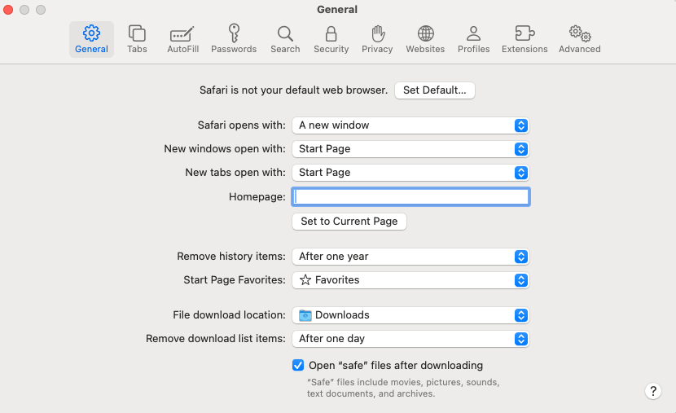Click the "File download location:" label
Screen dimensions: 676x413
coord(229,315)
